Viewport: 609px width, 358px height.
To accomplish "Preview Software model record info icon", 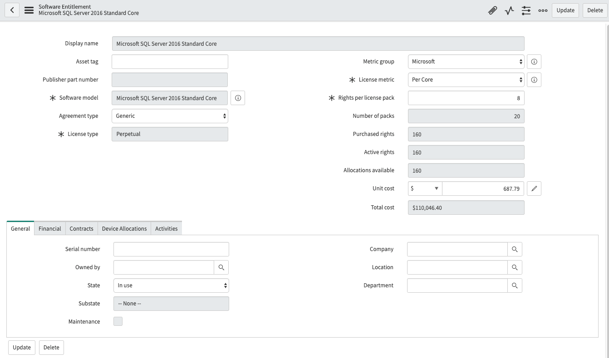I will pos(238,98).
